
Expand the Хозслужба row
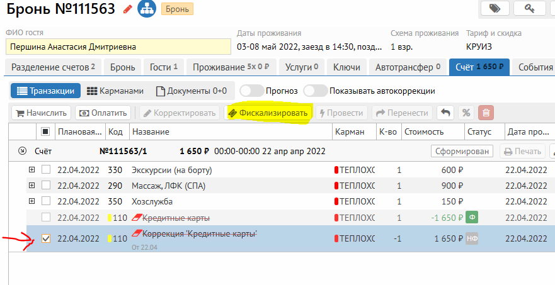pyautogui.click(x=31, y=201)
